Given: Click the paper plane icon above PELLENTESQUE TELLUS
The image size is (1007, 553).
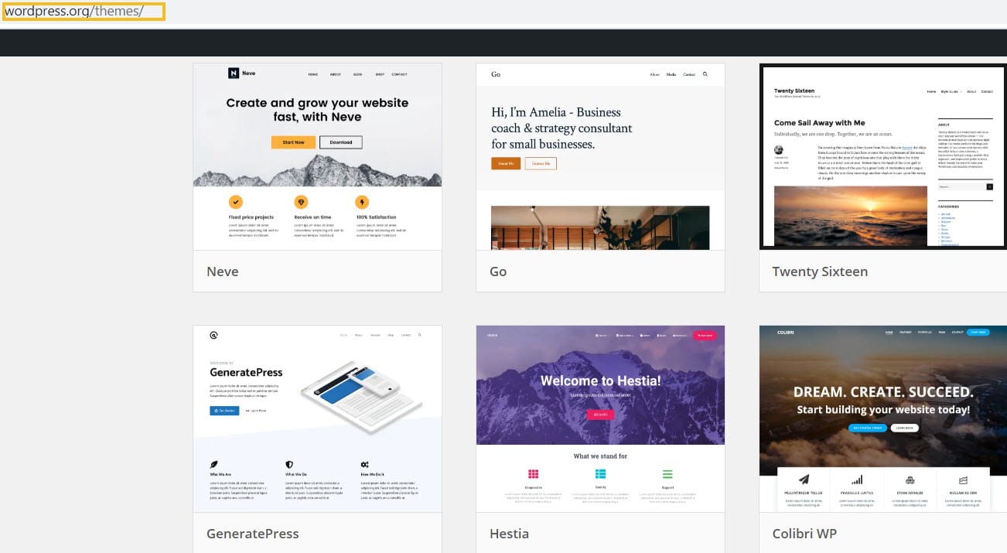Looking at the screenshot, I should [804, 480].
